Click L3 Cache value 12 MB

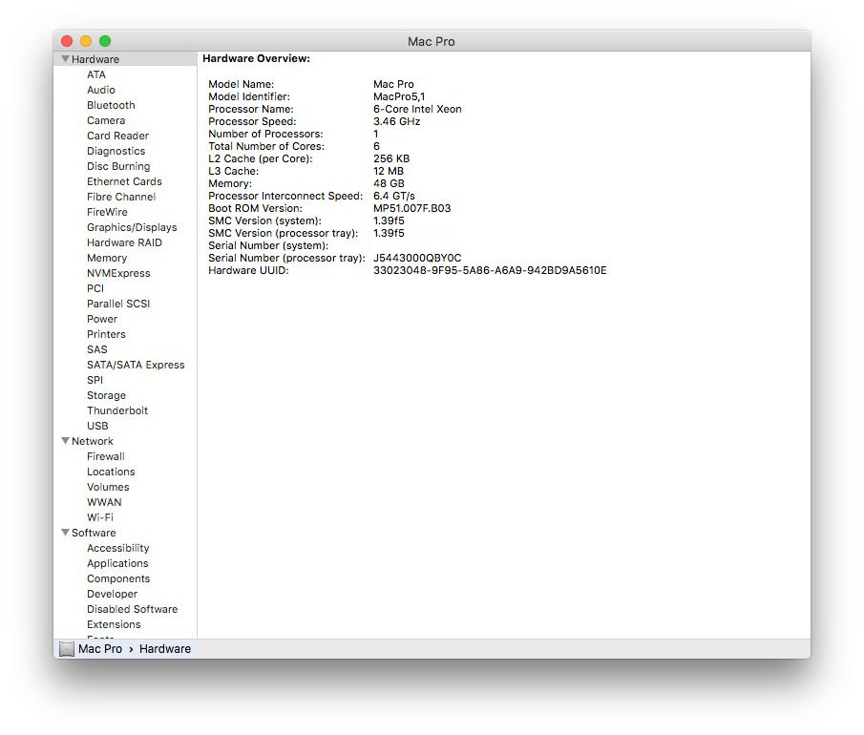[389, 172]
